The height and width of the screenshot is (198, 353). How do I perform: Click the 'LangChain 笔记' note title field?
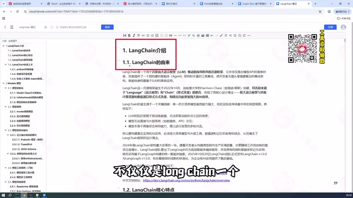click(x=27, y=27)
